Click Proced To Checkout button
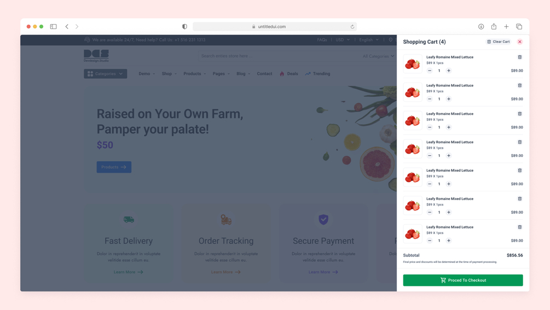 (463, 280)
